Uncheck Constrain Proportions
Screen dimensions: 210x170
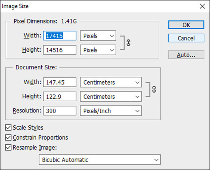pos(8,137)
